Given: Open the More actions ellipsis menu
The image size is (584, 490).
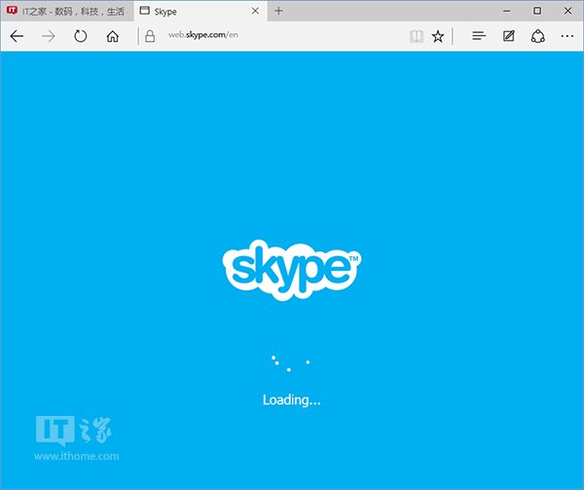Looking at the screenshot, I should coord(566,36).
